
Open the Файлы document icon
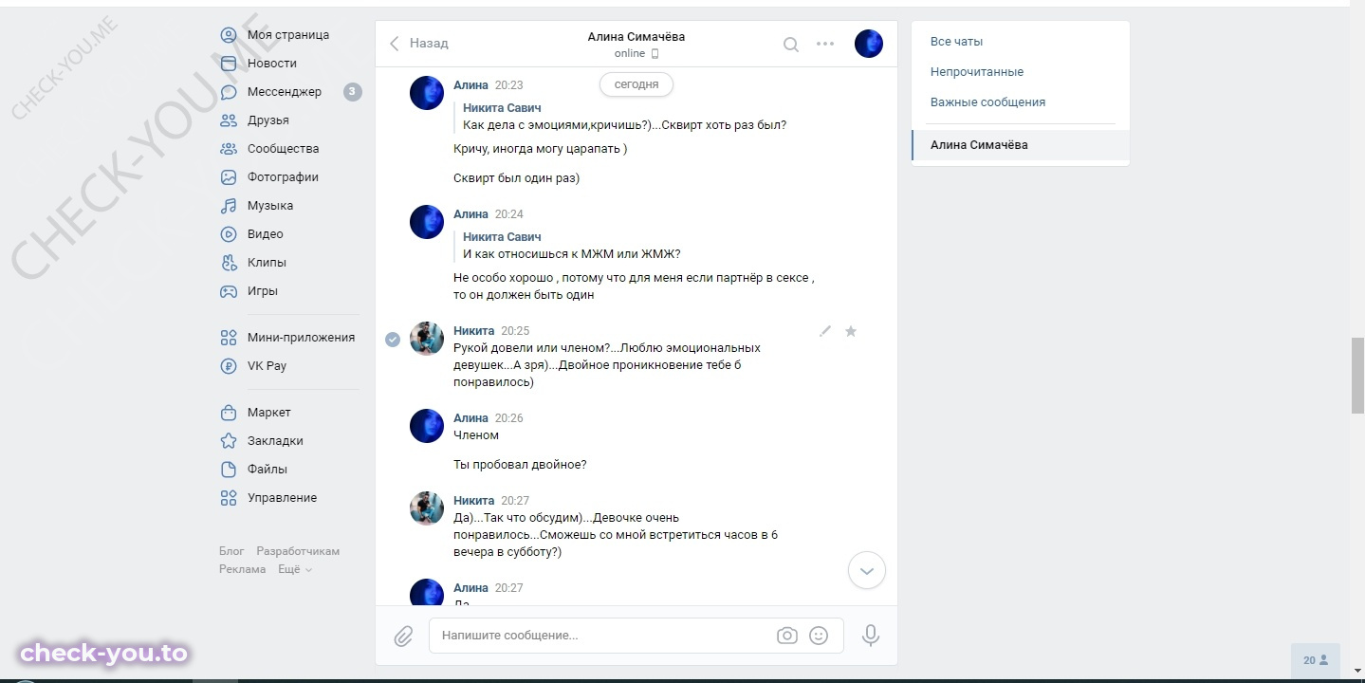click(228, 470)
